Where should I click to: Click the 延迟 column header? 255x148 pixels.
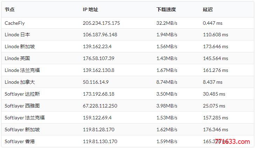pyautogui.click(x=208, y=9)
